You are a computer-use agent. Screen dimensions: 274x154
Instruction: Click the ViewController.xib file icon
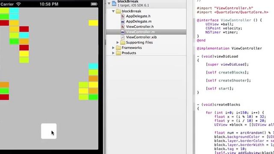(123, 37)
